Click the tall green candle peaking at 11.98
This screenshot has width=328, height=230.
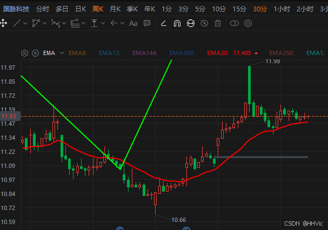tap(249, 85)
